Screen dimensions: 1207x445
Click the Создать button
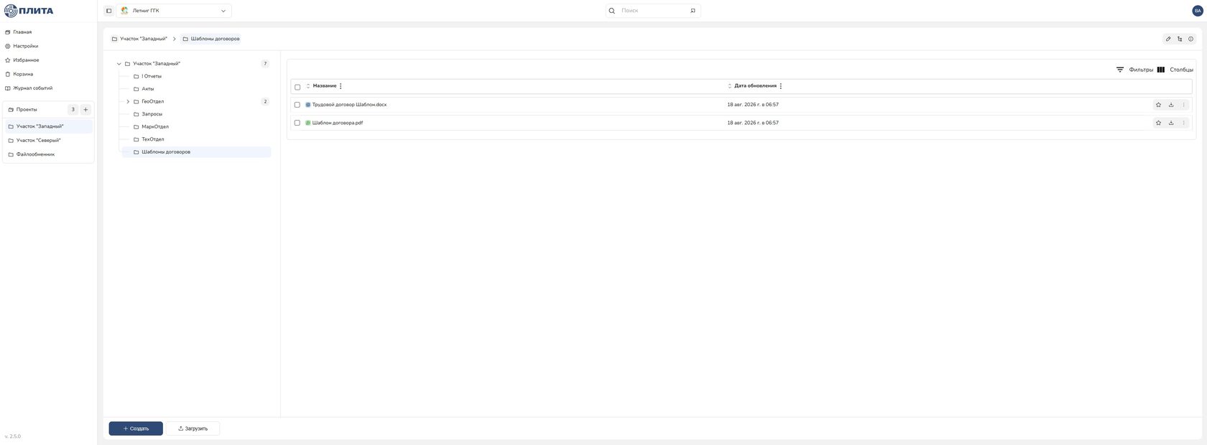(136, 428)
